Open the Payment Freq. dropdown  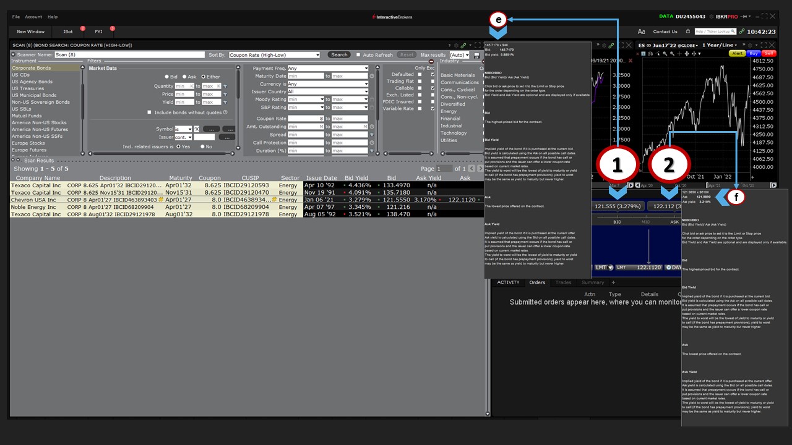(327, 69)
